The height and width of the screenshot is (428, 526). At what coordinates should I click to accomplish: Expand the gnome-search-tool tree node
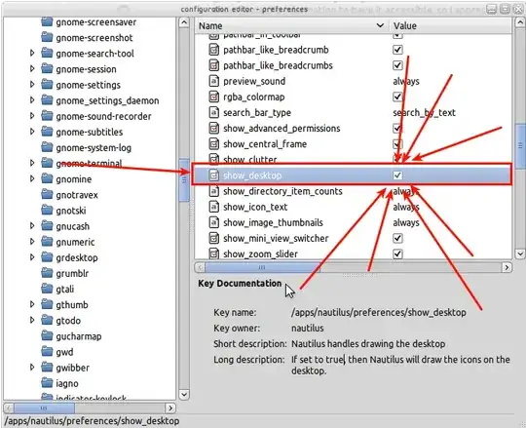tap(32, 53)
